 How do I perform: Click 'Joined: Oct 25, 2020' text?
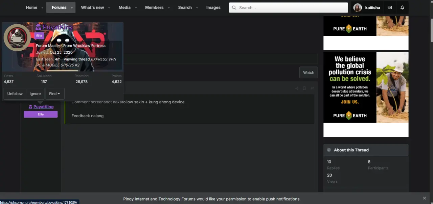[x=54, y=52]
